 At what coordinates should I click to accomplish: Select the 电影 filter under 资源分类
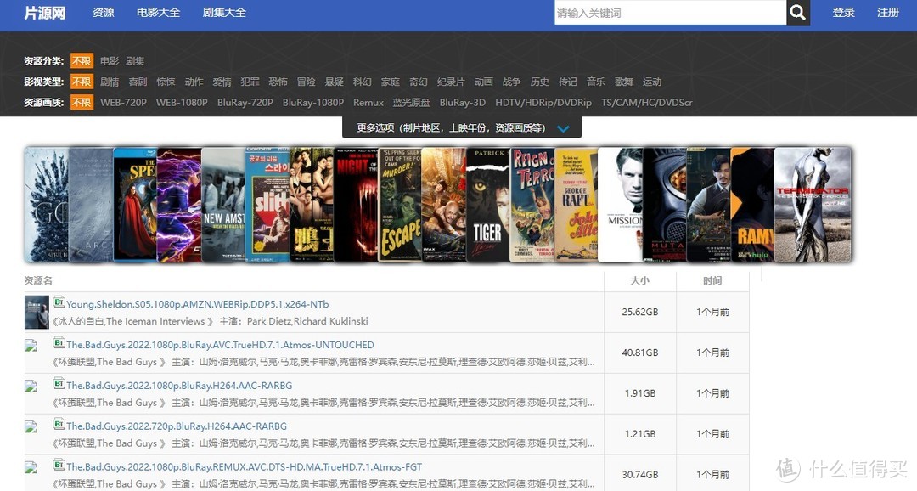(109, 60)
